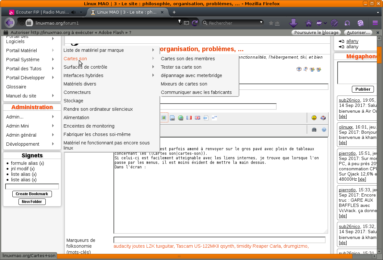Click the Rechercher search field
This screenshot has width=383, height=260.
tap(233, 23)
